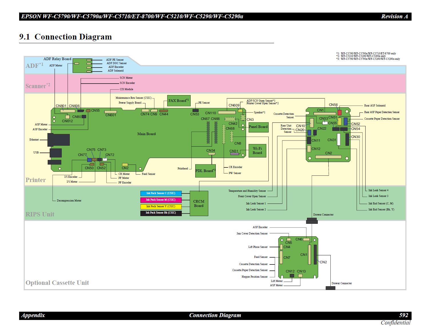Select the PDL Board block
This screenshot has height=332, width=429.
(x=205, y=171)
